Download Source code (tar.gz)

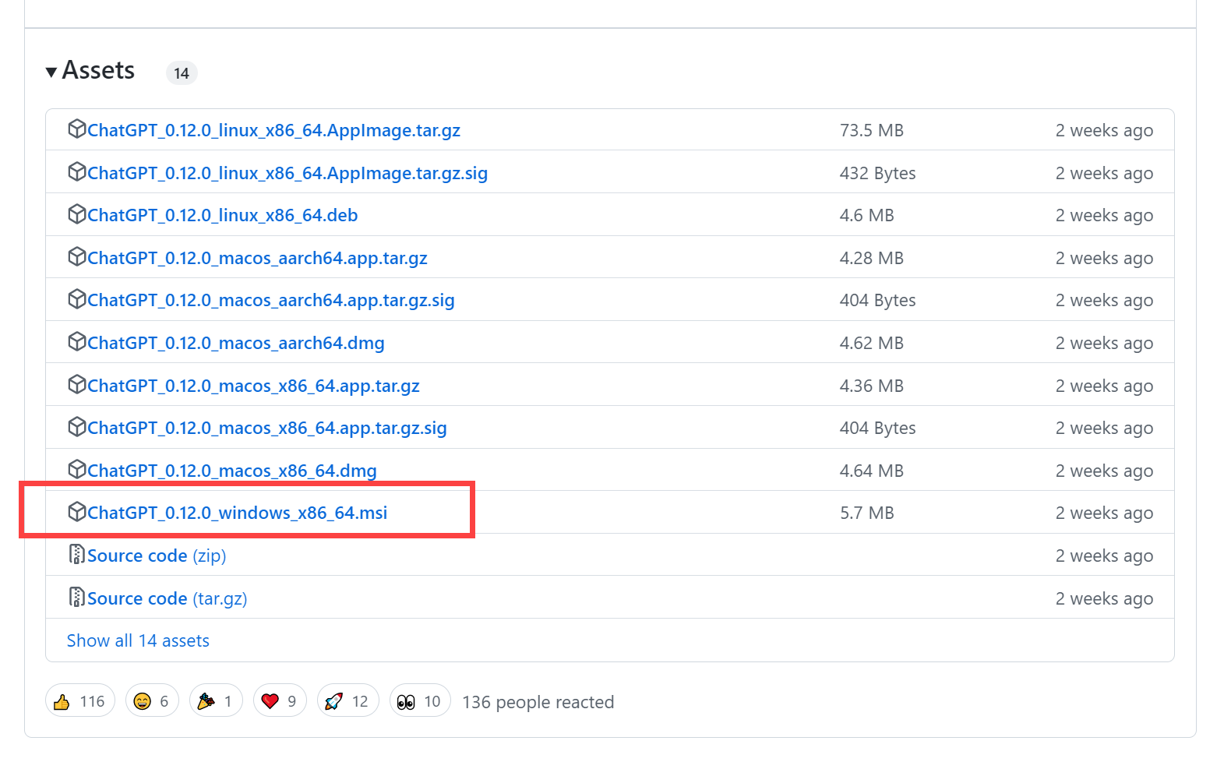point(167,598)
